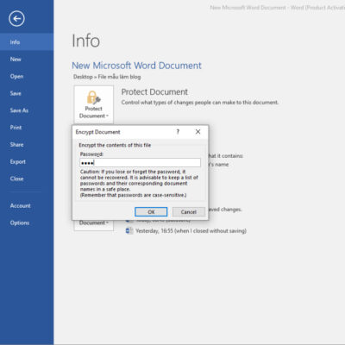Go back using the circled arrow
The height and width of the screenshot is (345, 345).
click(16, 19)
